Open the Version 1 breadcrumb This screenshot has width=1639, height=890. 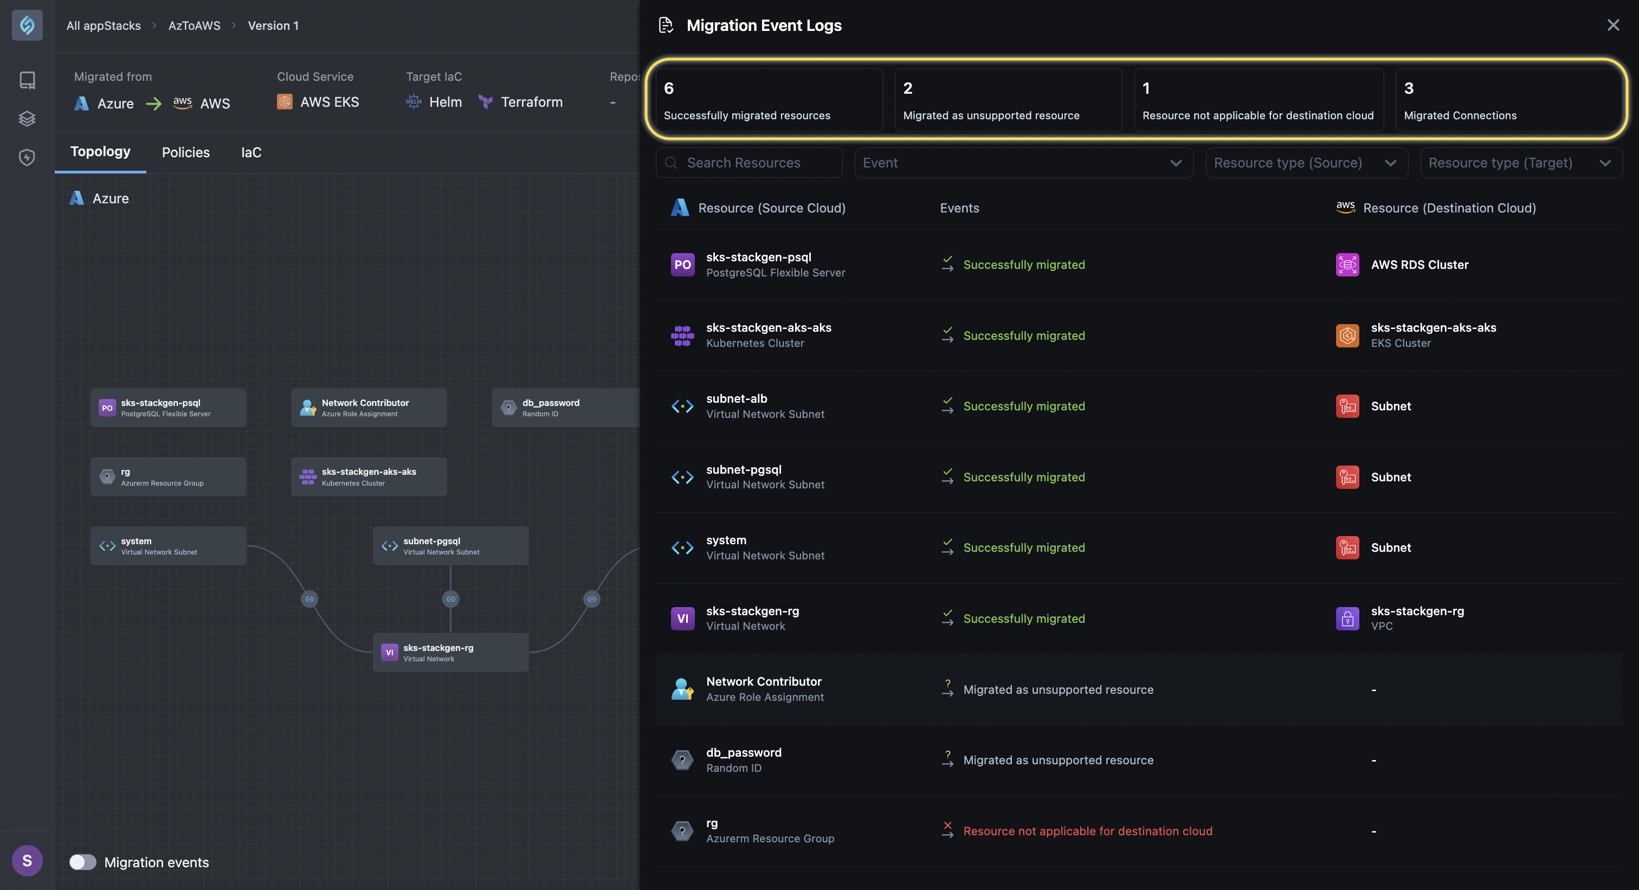[273, 25]
